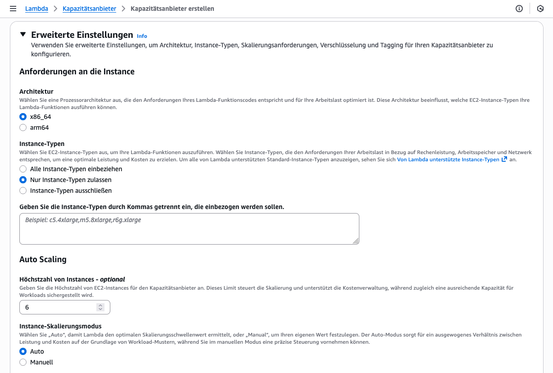Click the external link icon after Instance-Typen link
The width and height of the screenshot is (553, 373).
tap(504, 159)
